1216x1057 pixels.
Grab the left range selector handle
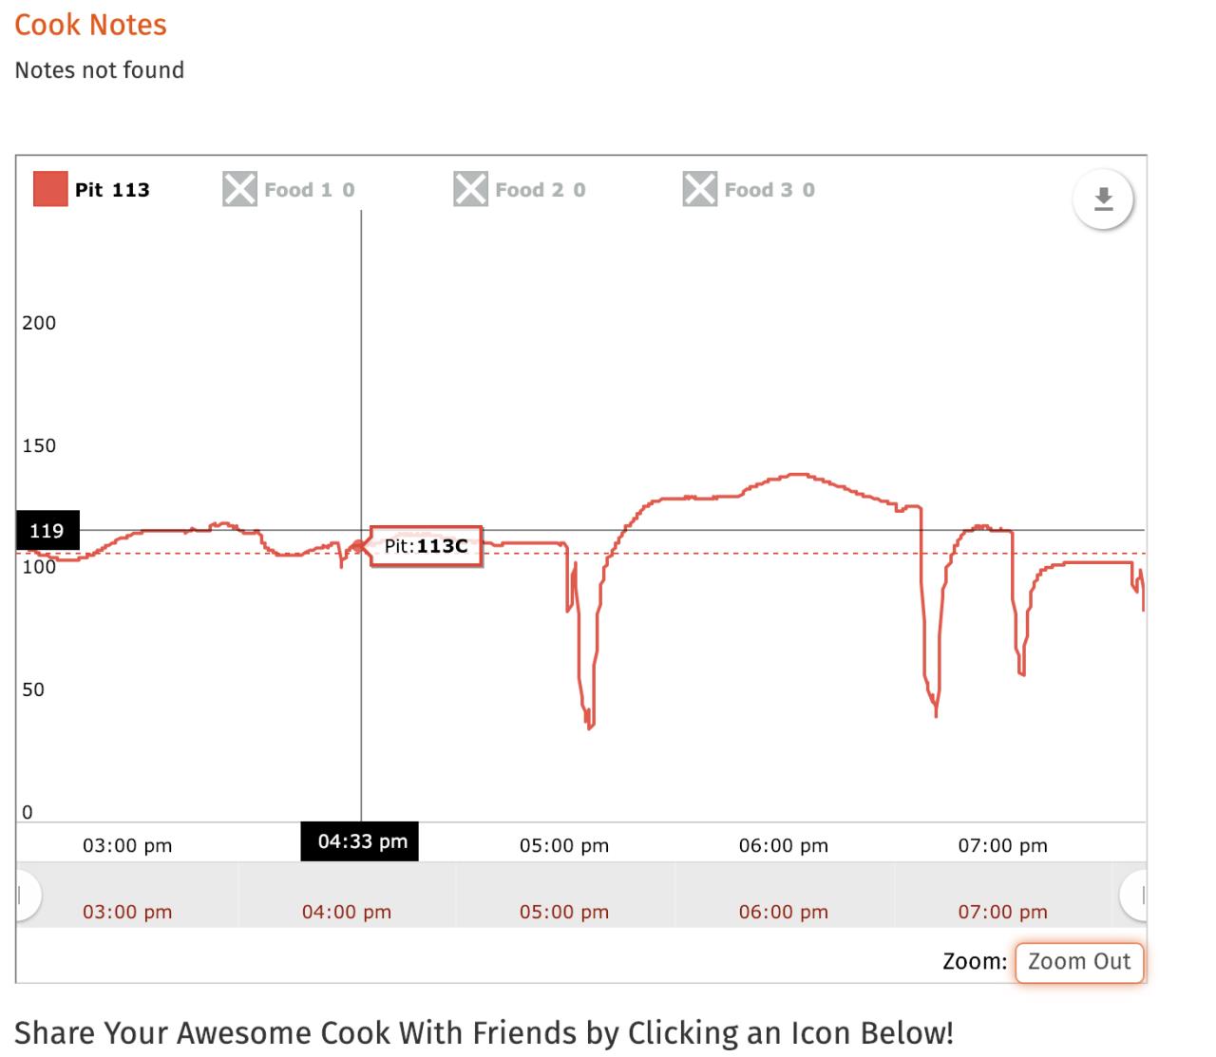(28, 895)
